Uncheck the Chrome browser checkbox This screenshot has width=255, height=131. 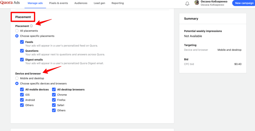click(54, 95)
